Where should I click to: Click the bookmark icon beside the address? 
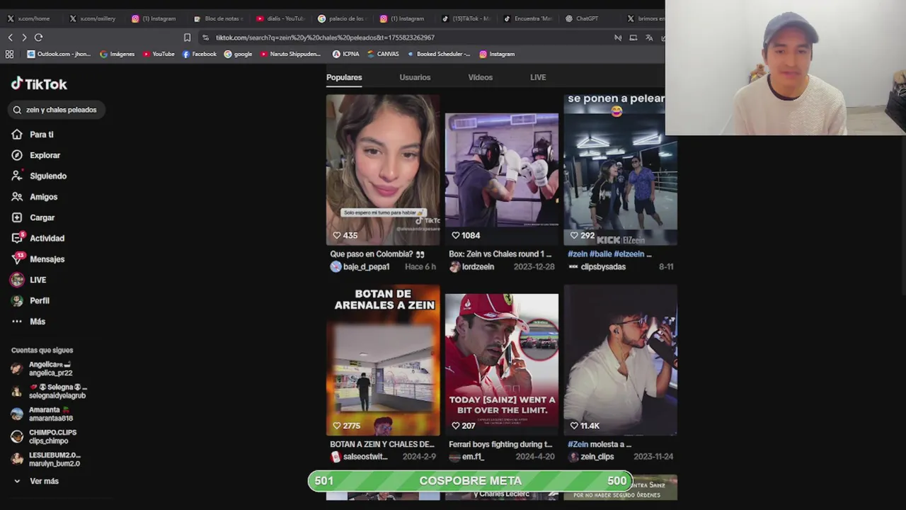pos(187,38)
